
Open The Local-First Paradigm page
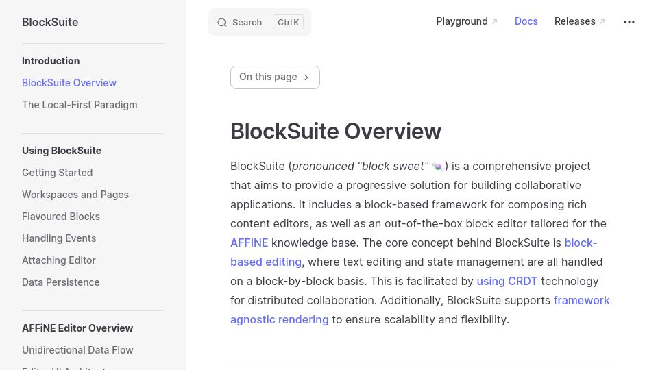80,104
